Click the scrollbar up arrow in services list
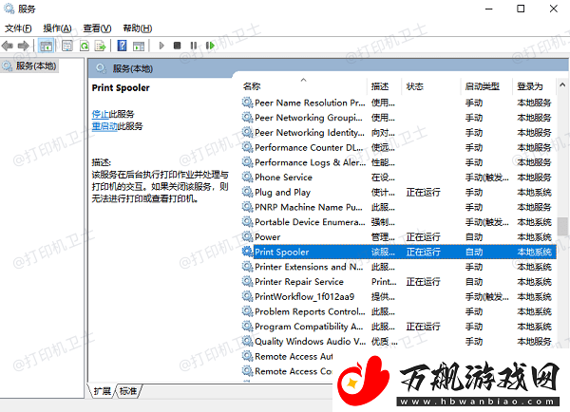This screenshot has height=412, width=570. (x=562, y=85)
